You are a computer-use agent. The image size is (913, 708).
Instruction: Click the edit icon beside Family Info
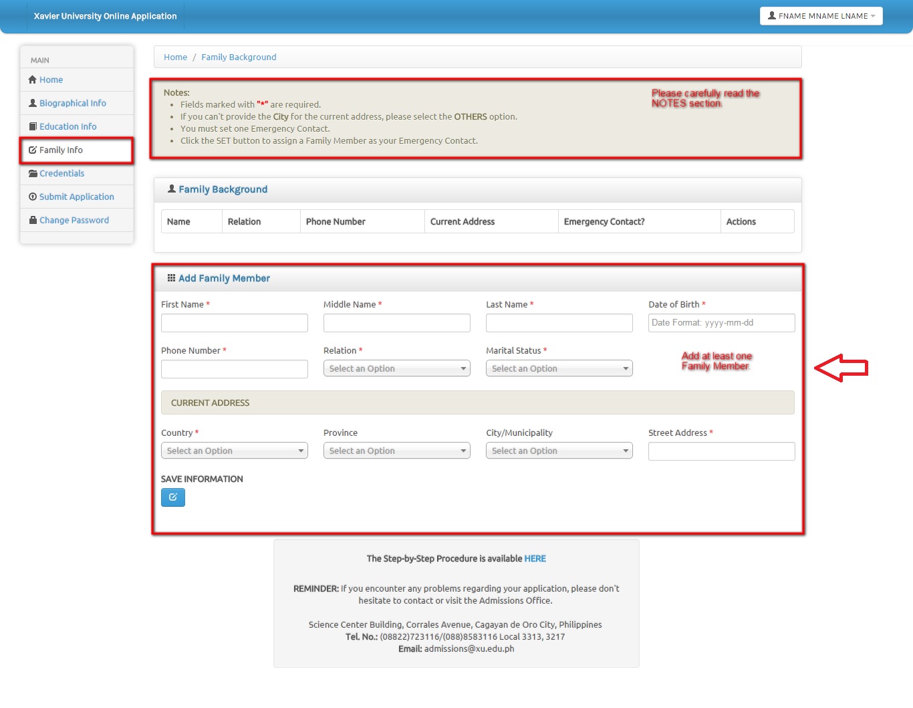[x=32, y=150]
